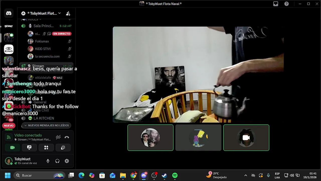View la secuencia.com user in voice list

pyautogui.click(x=49, y=56)
